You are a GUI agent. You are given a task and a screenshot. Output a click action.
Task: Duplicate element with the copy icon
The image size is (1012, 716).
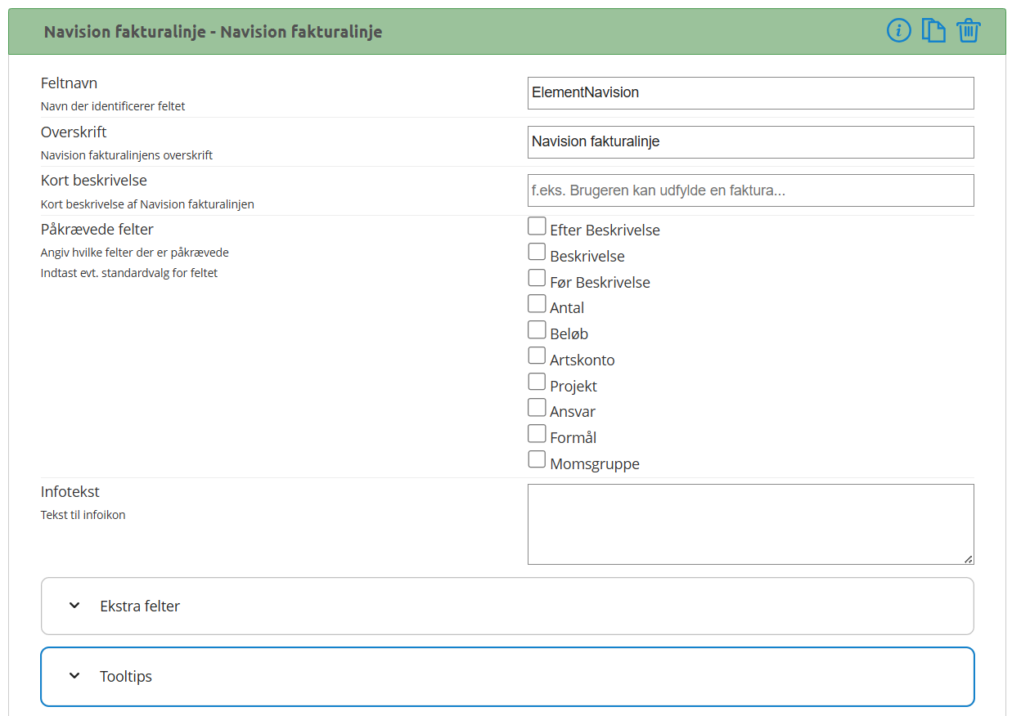coord(933,31)
